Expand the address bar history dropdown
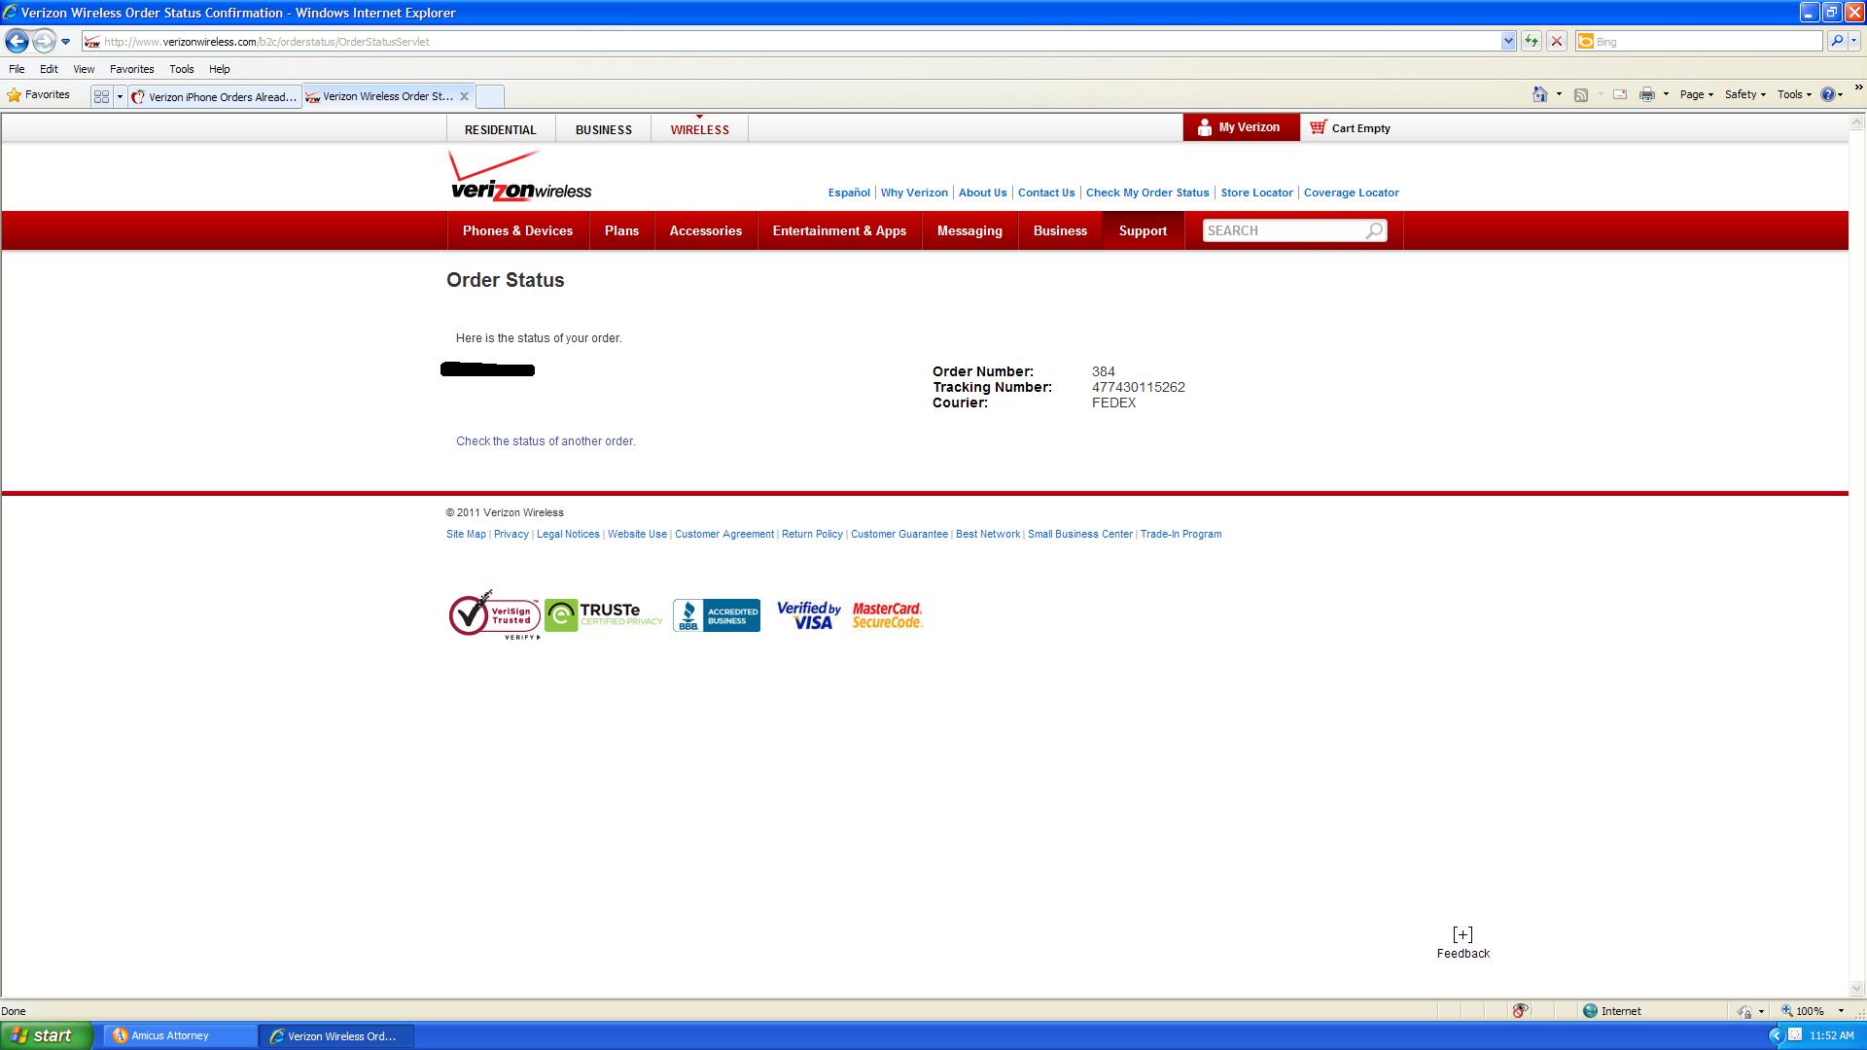Screen dimensions: 1867x1050 tap(1508, 42)
